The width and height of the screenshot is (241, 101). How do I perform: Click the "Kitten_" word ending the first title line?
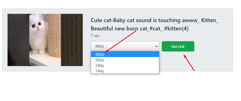(210, 20)
